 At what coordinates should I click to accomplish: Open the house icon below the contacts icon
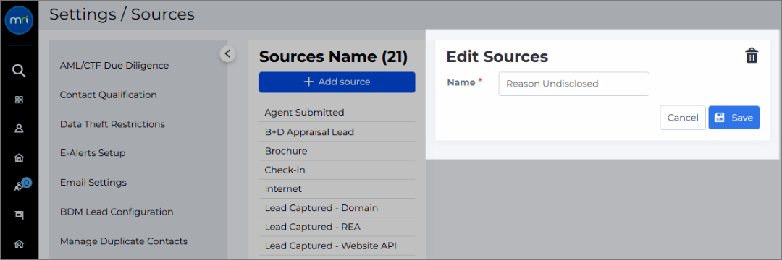19,158
